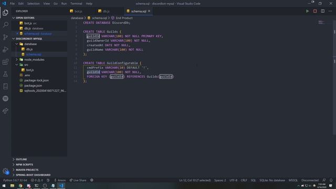Open the Source Control view
The image size is (336, 189).
tap(5, 37)
